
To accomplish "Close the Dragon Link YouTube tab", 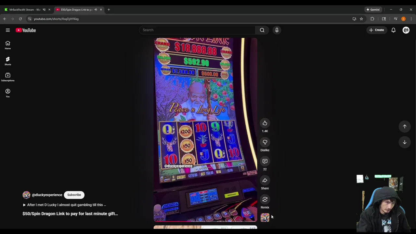I will pos(101,10).
